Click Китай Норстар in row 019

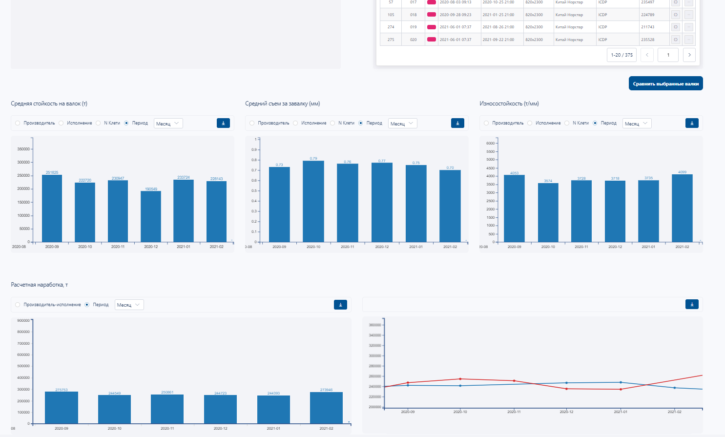pos(569,27)
